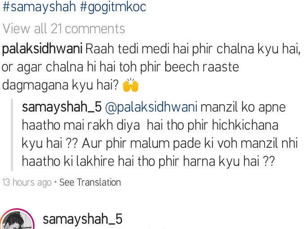Open palaksidhwani's profile from comment username
The height and width of the screenshot is (229, 305).
[42, 49]
